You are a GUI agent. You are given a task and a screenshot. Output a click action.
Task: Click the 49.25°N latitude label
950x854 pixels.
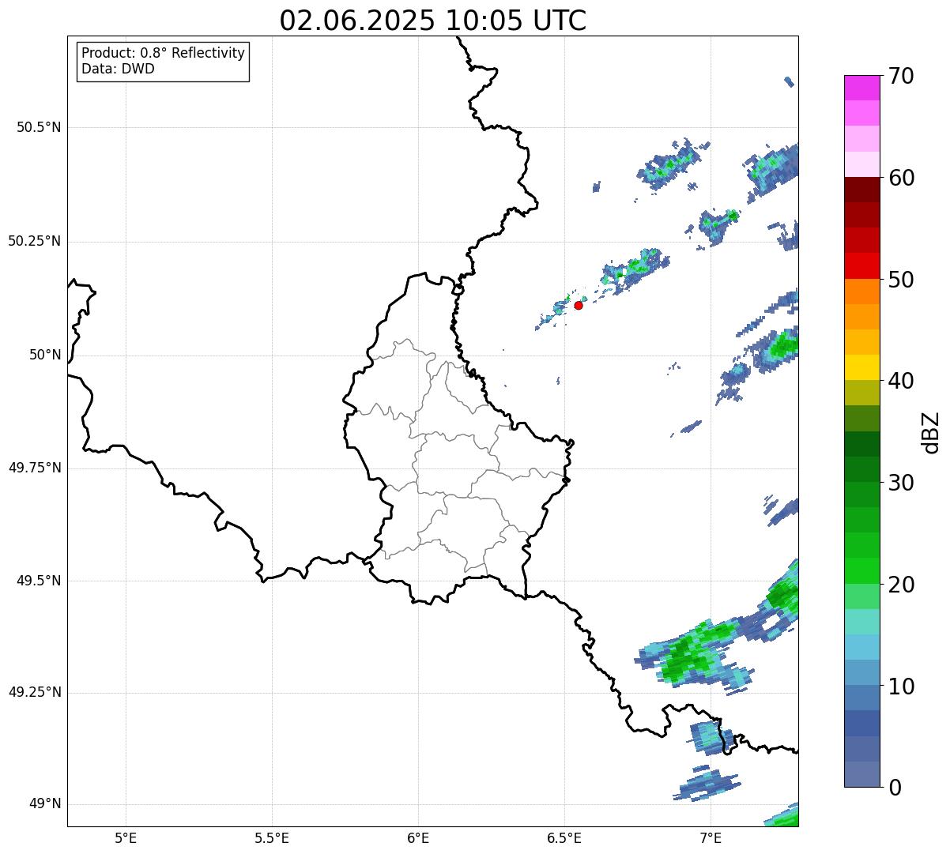tap(35, 692)
